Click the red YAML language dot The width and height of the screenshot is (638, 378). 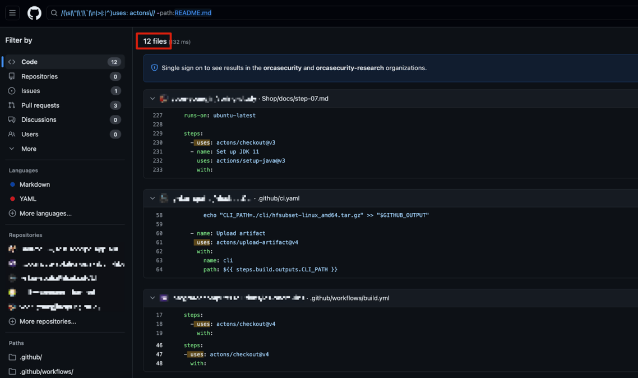pyautogui.click(x=12, y=199)
